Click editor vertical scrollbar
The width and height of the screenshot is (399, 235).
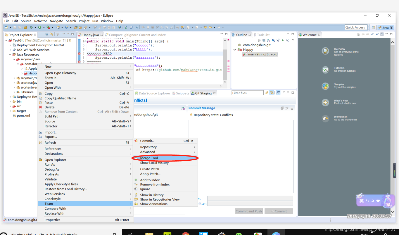(x=225, y=64)
